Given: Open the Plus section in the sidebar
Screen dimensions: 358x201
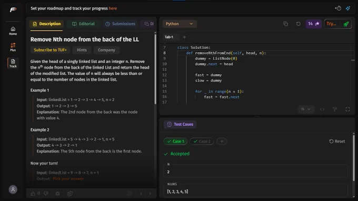Looking at the screenshot, I should (x=13, y=47).
